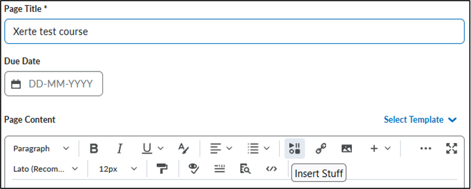Insert a quicklink using the chain icon
This screenshot has width=471, height=189.
(321, 148)
